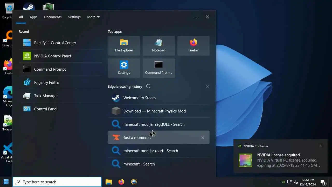Open Download — Minecraft Physics Mod entry
Image resolution: width=332 pixels, height=187 pixels.
click(x=159, y=111)
